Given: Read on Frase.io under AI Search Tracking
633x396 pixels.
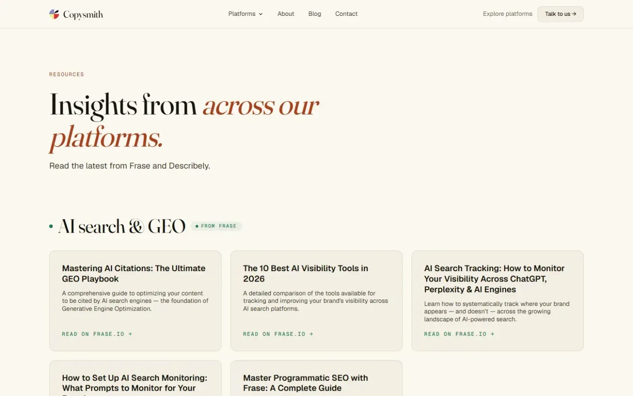Looking at the screenshot, I should click(459, 334).
